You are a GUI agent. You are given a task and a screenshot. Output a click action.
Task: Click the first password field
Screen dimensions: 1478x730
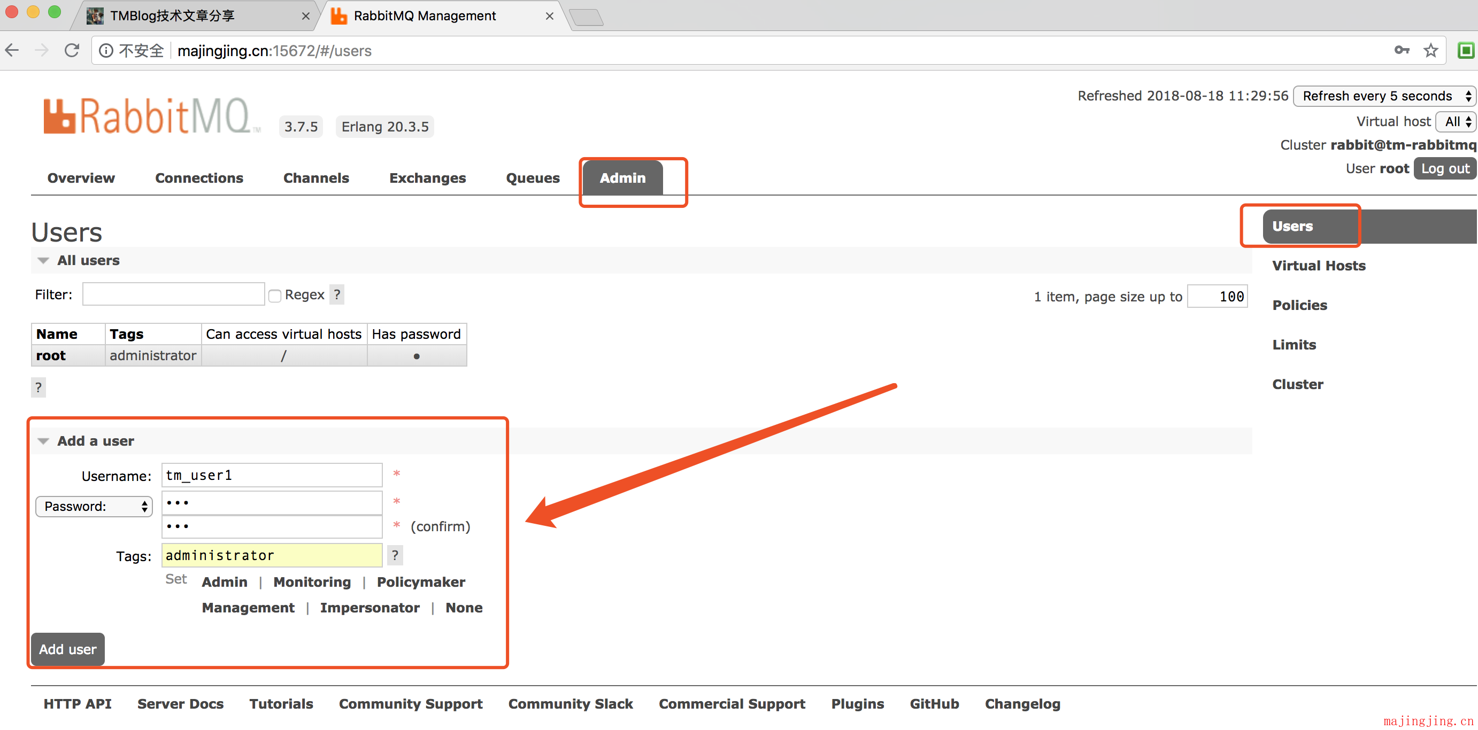pos(272,502)
